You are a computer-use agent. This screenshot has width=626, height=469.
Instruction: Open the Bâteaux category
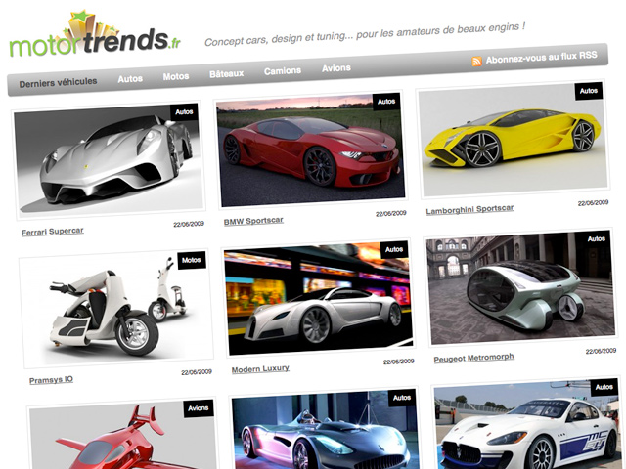(226, 73)
